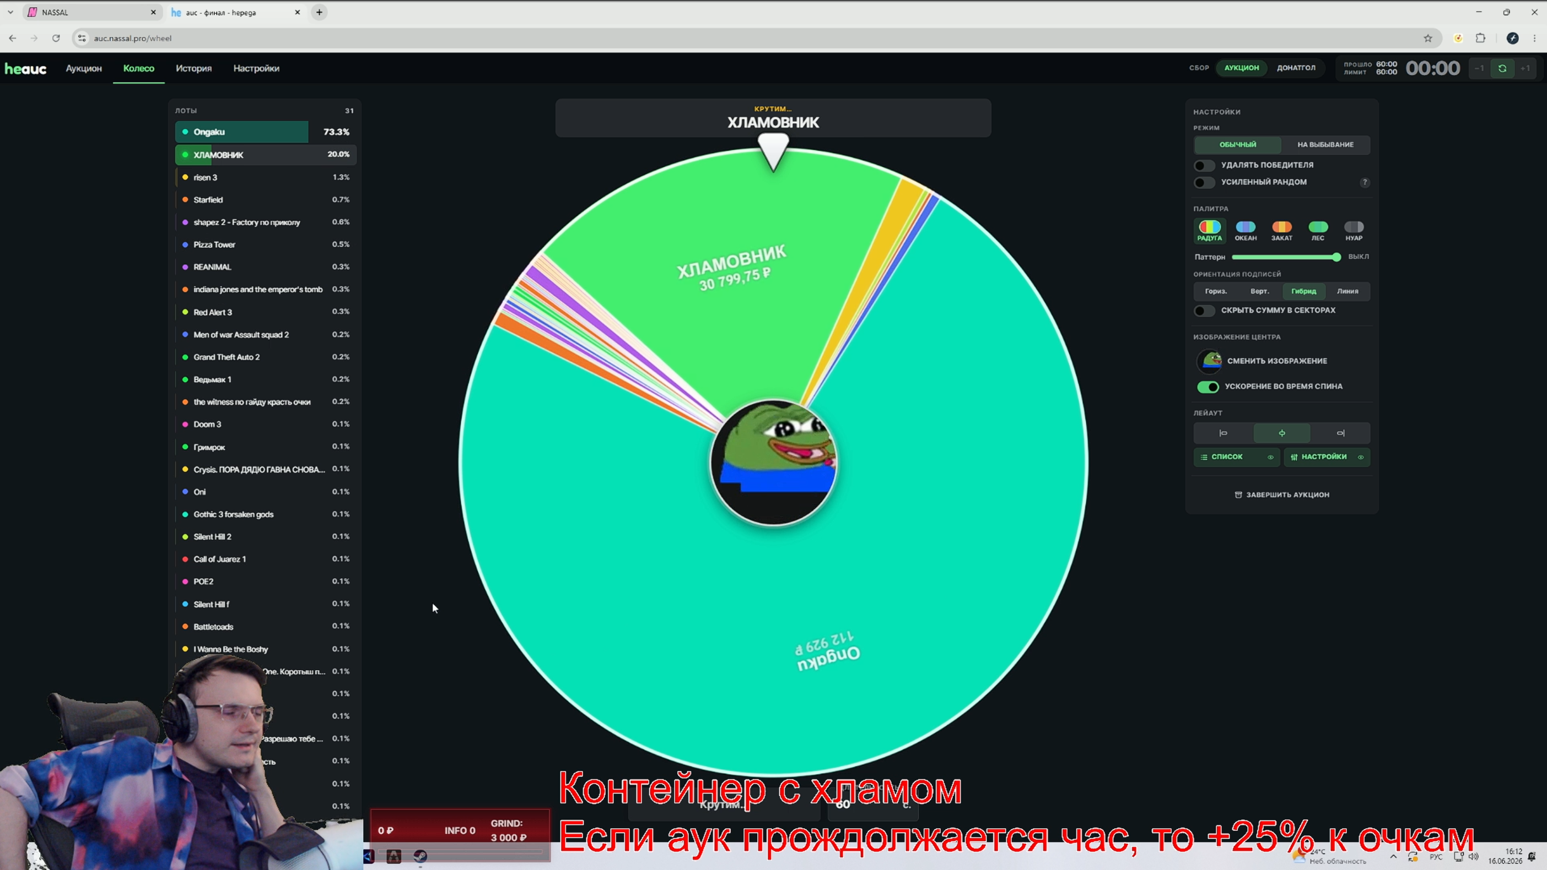Toggle the Усиленный рандом switch
Viewport: 1547px width, 870px height.
pyautogui.click(x=1204, y=182)
